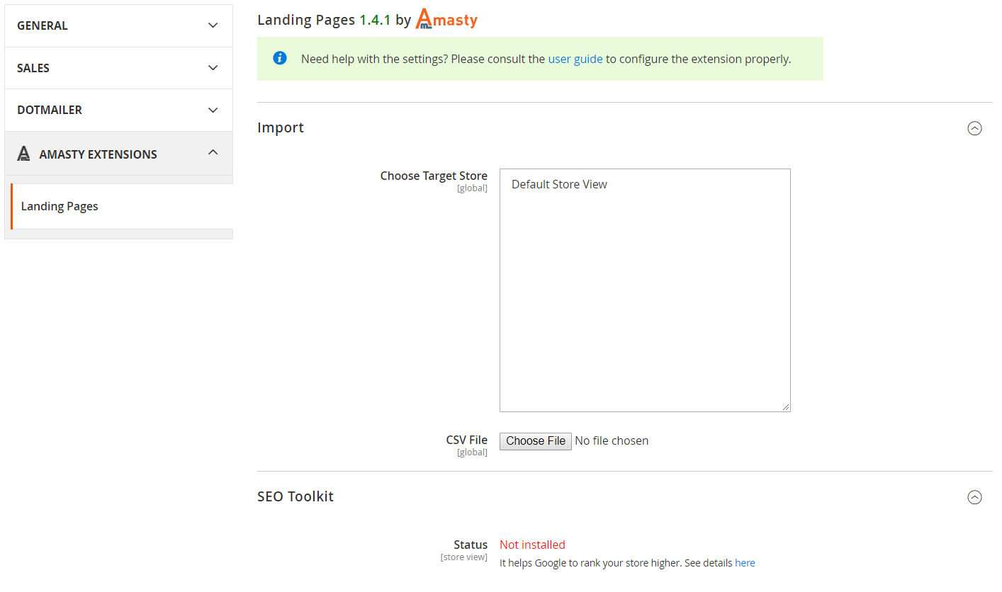Click the resize handle of the target store box

(785, 406)
